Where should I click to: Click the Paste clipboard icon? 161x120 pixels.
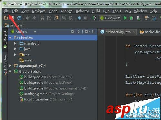tap(56, 18)
